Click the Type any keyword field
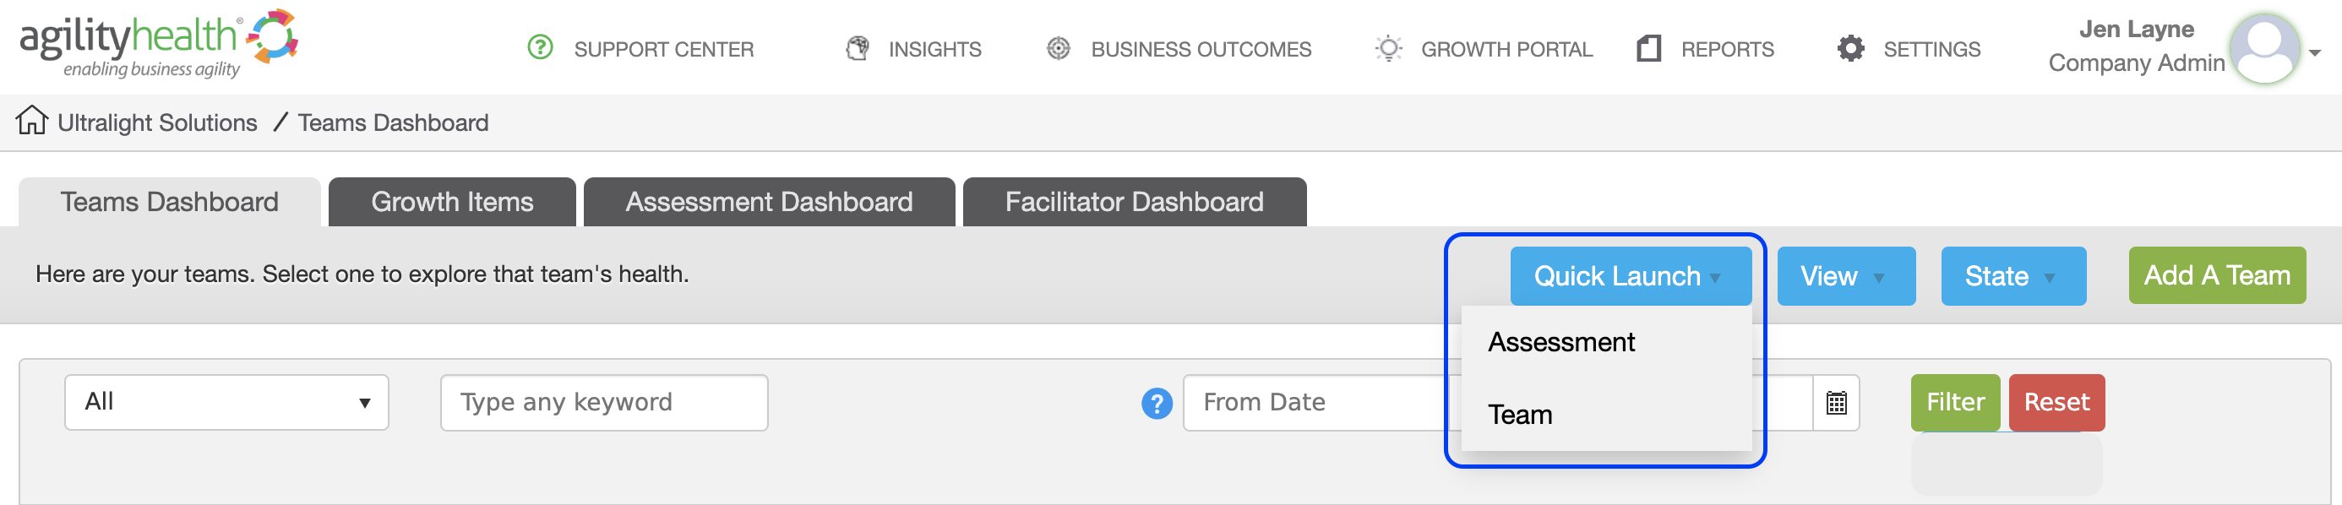2342x505 pixels. click(604, 402)
